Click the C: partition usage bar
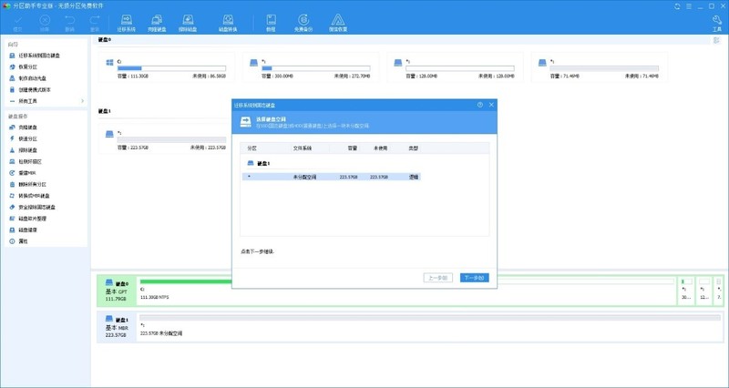Image resolution: width=729 pixels, height=388 pixels. [170, 68]
